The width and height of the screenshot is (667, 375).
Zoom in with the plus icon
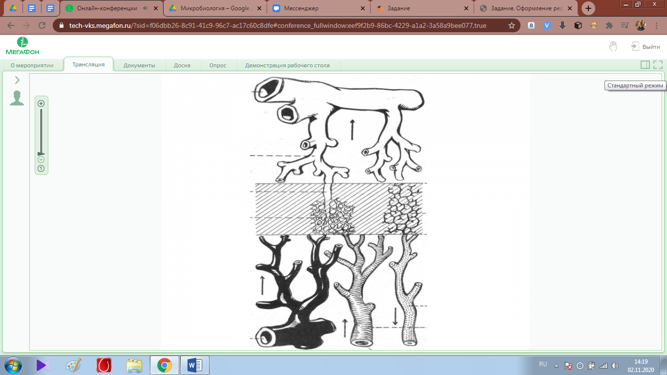pos(41,103)
